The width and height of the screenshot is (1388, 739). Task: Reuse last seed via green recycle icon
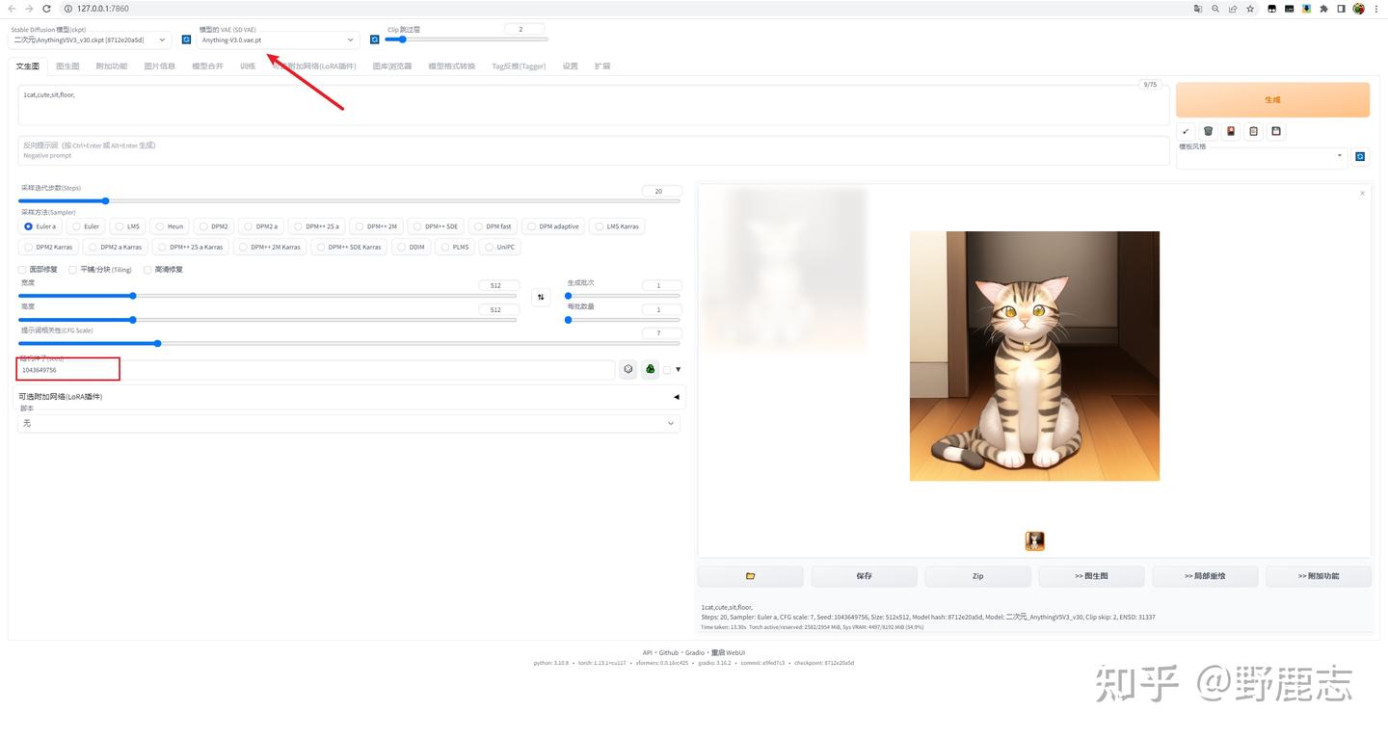click(649, 369)
